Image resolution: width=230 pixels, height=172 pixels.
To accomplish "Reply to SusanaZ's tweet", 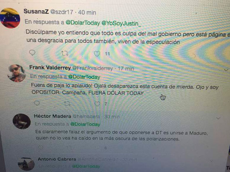I will 32,53.
